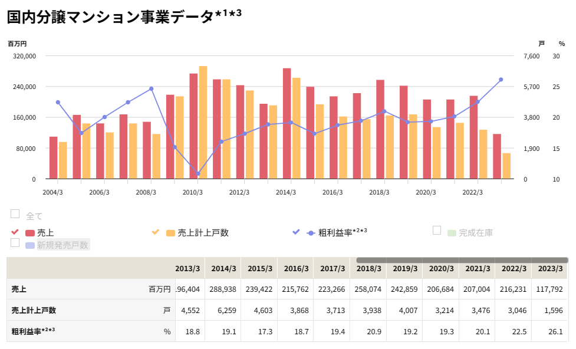
Task: Click the sales value 223,266
Action: (332, 289)
